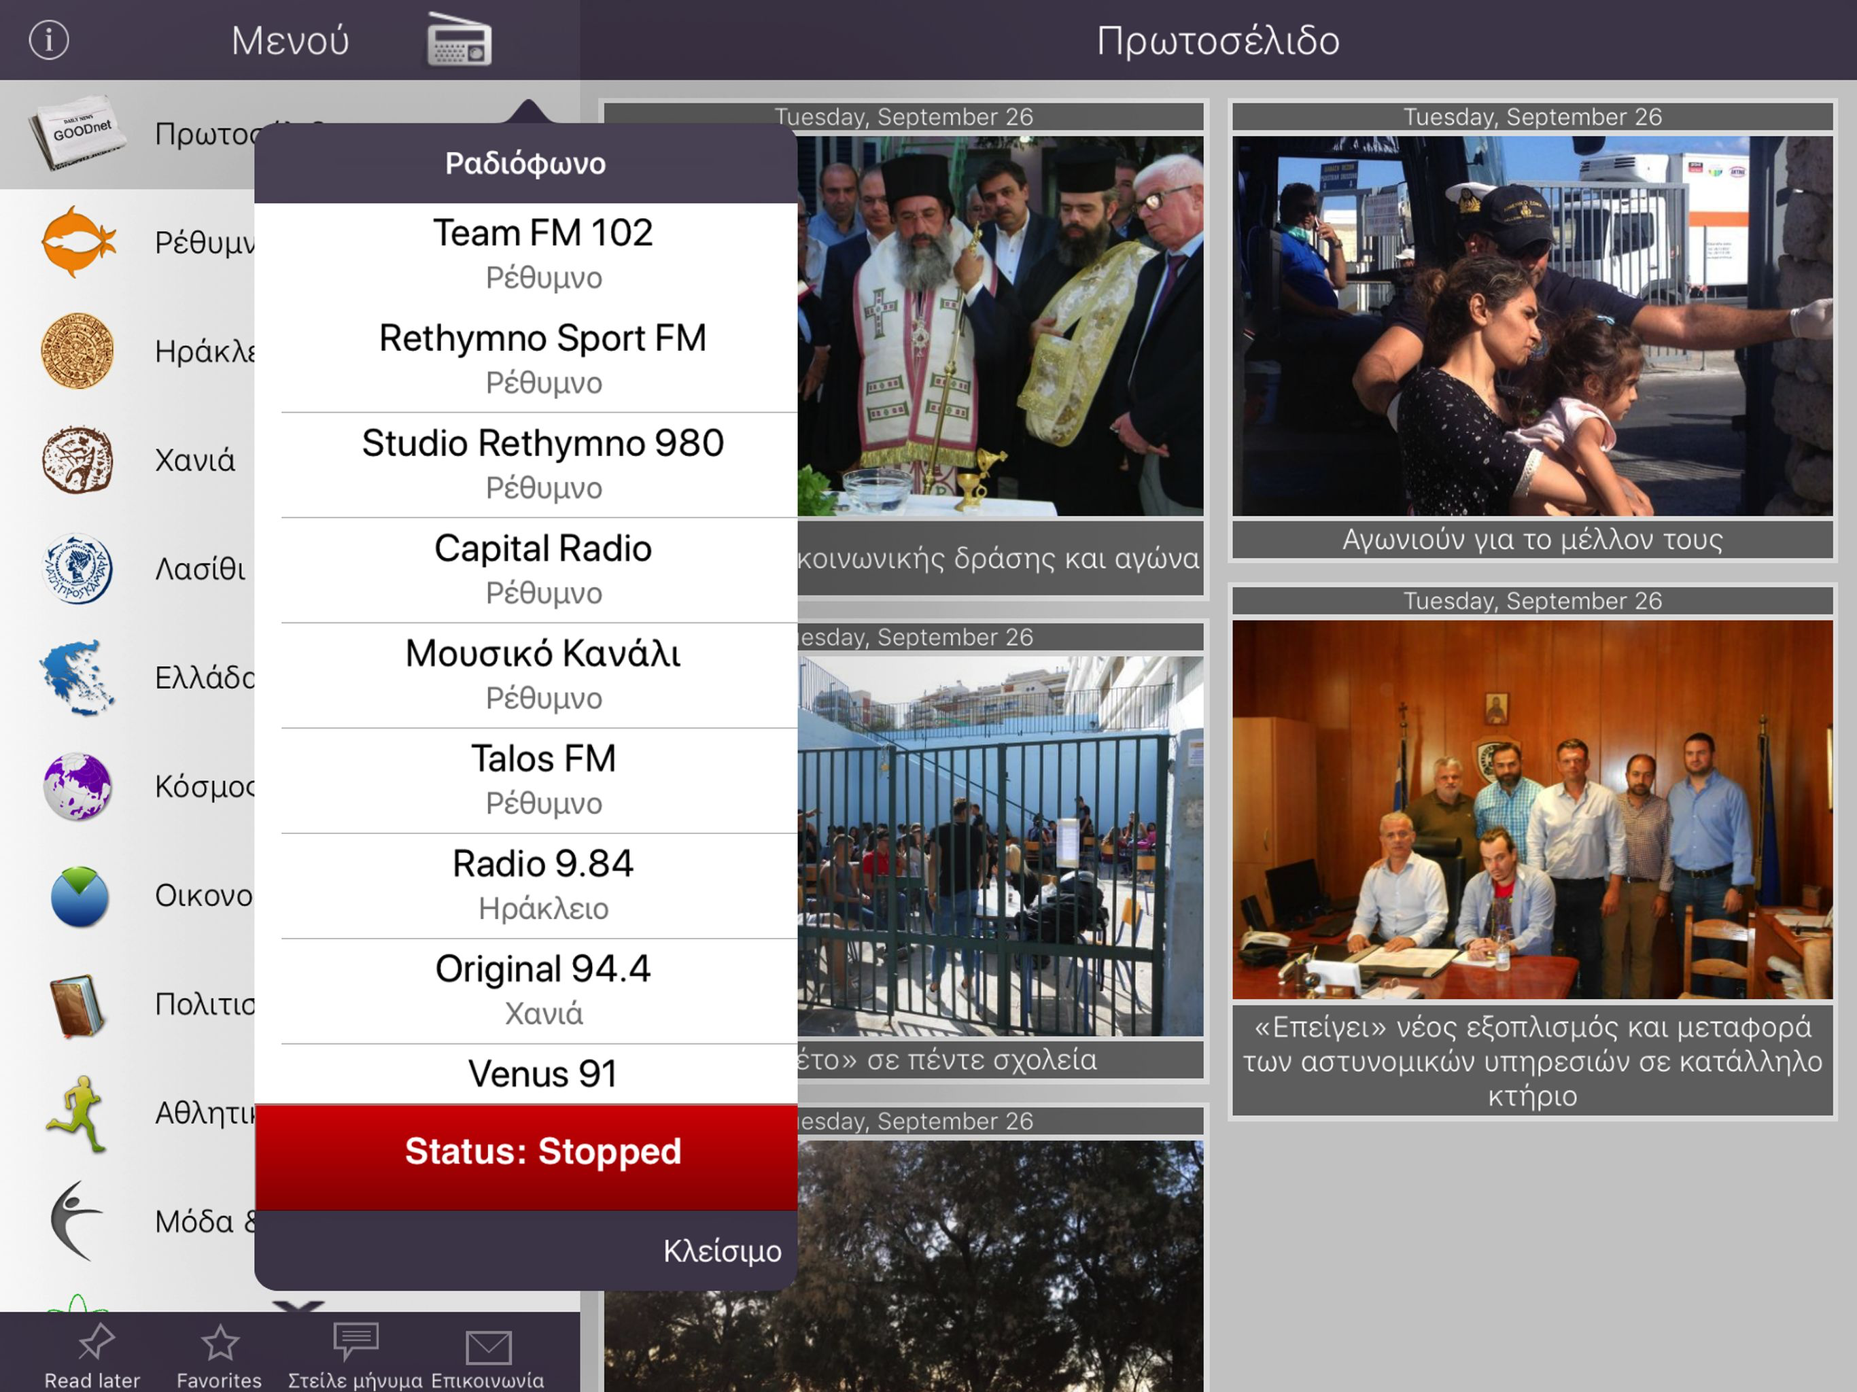Screen dimensions: 1857x1392
Task: Tap the Στείλε μήνυμα speech bubble icon
Action: [x=356, y=1342]
